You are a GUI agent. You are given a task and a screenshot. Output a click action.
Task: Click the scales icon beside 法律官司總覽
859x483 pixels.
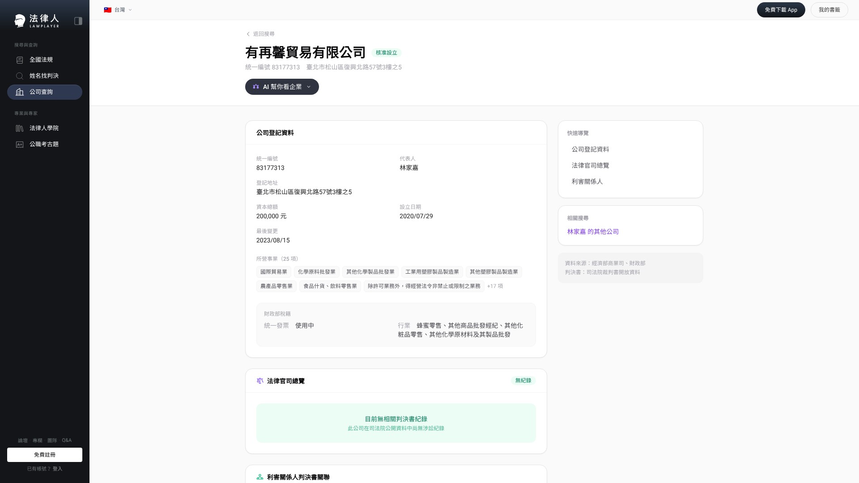point(260,381)
